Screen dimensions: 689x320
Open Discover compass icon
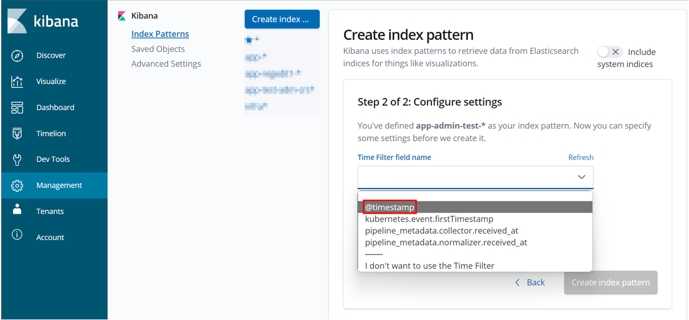pyautogui.click(x=17, y=55)
